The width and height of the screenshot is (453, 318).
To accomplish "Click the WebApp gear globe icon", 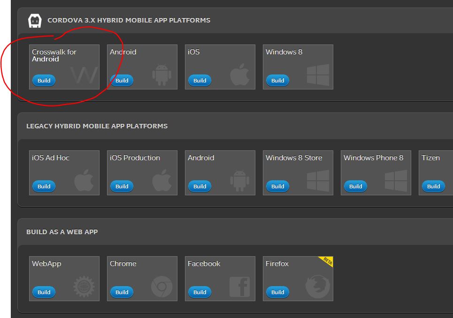I will pos(84,287).
